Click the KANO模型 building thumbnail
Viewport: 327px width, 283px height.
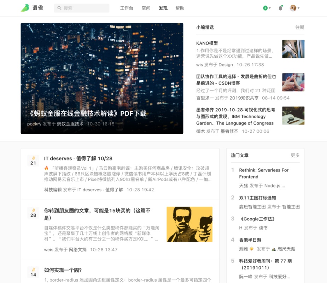pos(293,49)
